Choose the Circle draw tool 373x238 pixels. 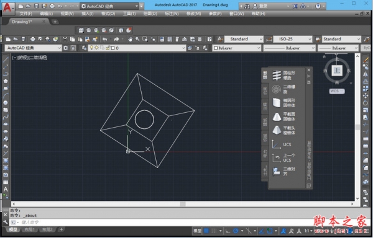(x=6, y=103)
